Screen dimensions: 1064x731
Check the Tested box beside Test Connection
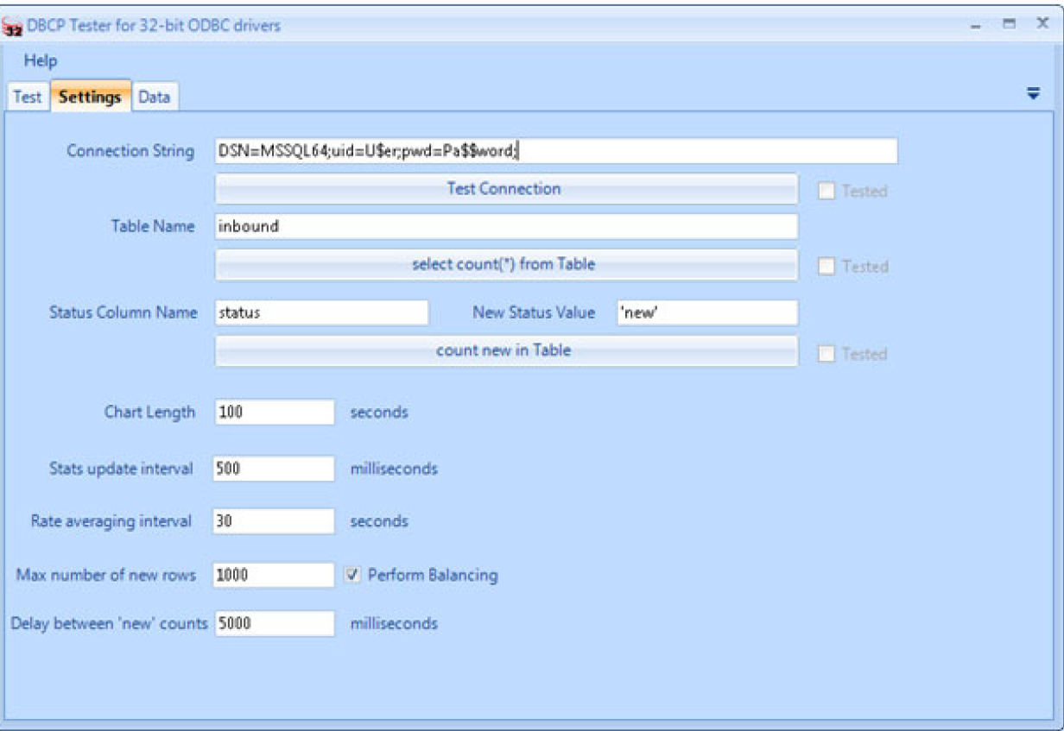[x=826, y=192]
